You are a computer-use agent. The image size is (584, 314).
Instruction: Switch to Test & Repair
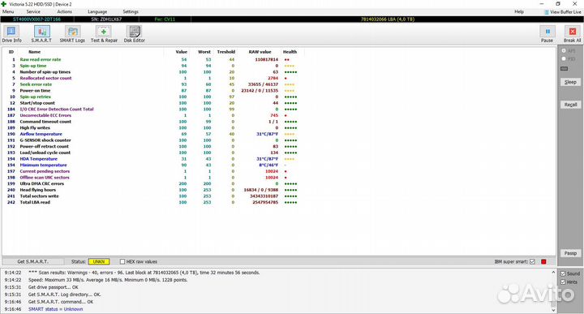104,34
